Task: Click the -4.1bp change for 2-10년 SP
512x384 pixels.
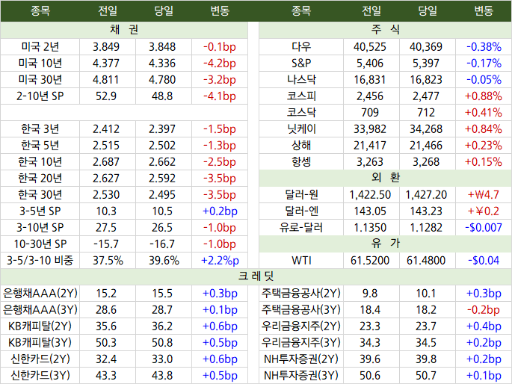Action: click(220, 96)
